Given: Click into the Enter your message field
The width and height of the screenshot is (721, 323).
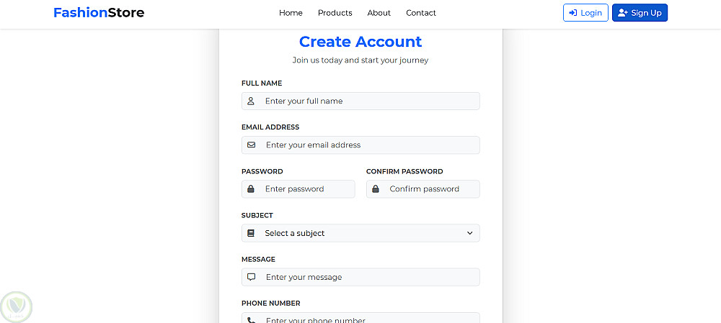Looking at the screenshot, I should pos(368,277).
